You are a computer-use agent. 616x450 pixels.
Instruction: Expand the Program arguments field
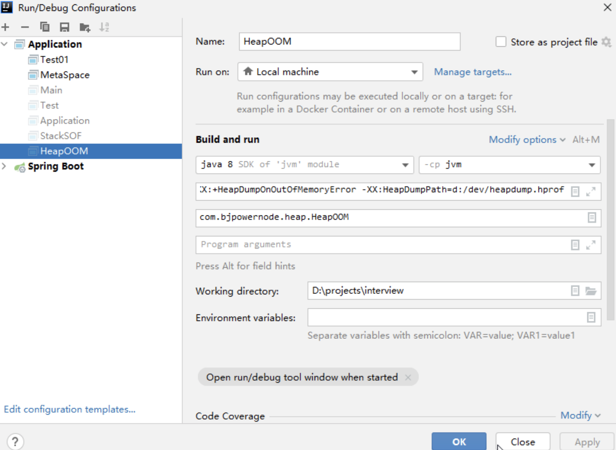click(591, 245)
